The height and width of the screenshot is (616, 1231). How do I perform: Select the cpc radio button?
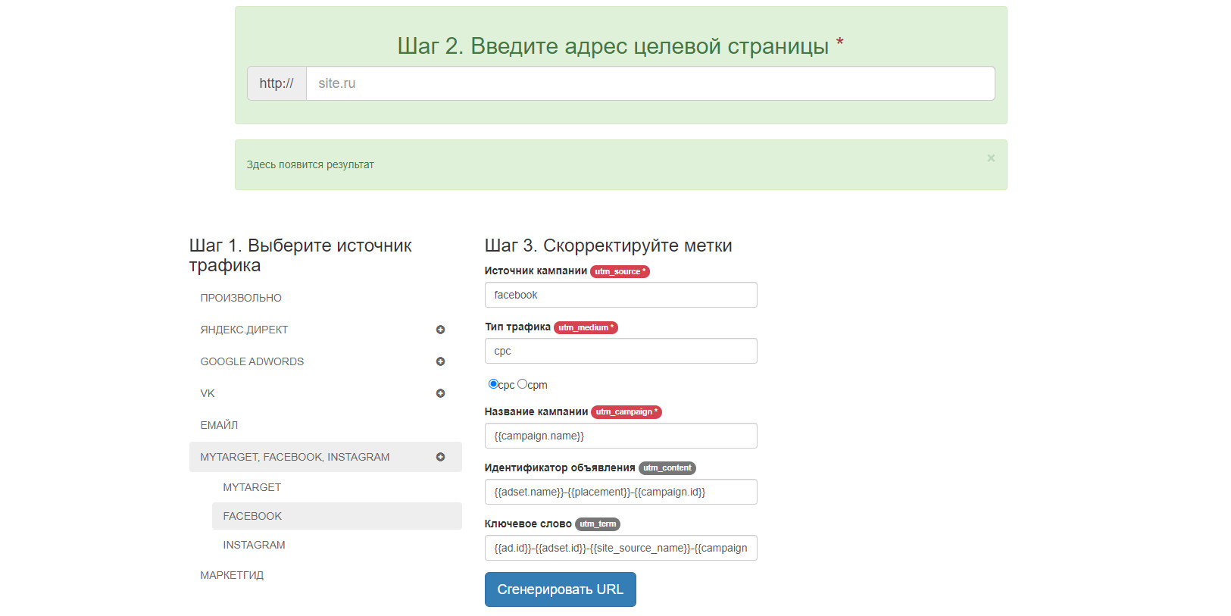pyautogui.click(x=493, y=384)
